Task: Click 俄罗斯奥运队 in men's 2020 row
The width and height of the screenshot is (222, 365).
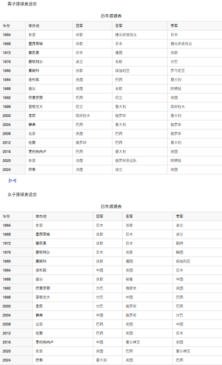Action: (126, 161)
